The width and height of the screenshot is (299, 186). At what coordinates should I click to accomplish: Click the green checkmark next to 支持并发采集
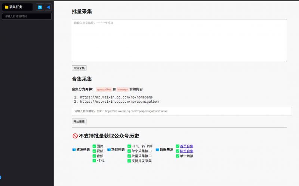pos(129,161)
